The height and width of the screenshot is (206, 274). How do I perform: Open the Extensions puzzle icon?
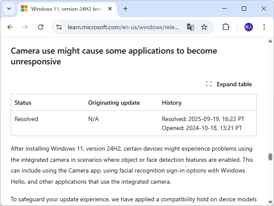click(x=226, y=27)
